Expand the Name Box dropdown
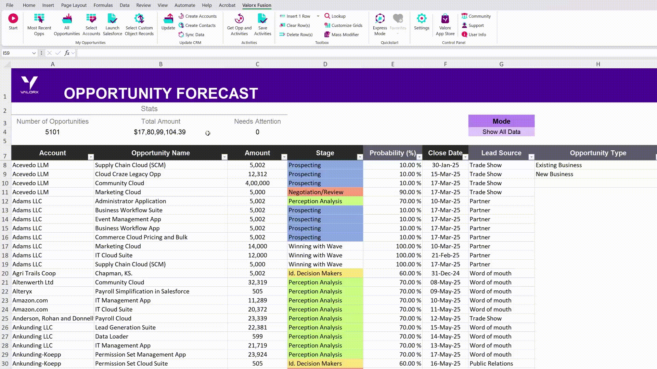657x369 pixels. (x=34, y=53)
